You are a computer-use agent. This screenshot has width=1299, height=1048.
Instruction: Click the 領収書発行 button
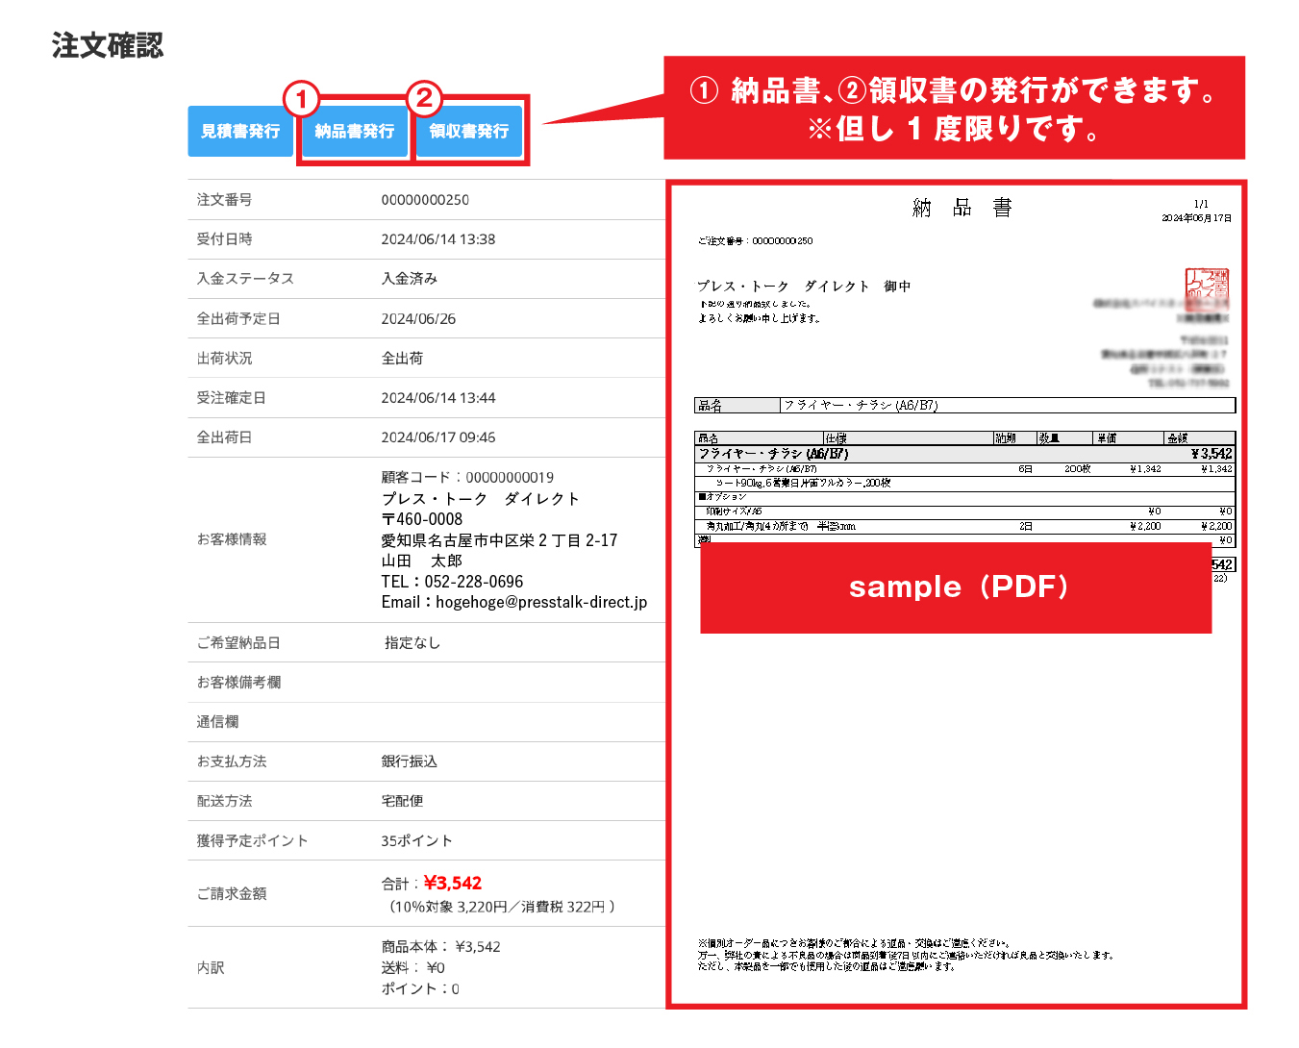click(x=469, y=131)
